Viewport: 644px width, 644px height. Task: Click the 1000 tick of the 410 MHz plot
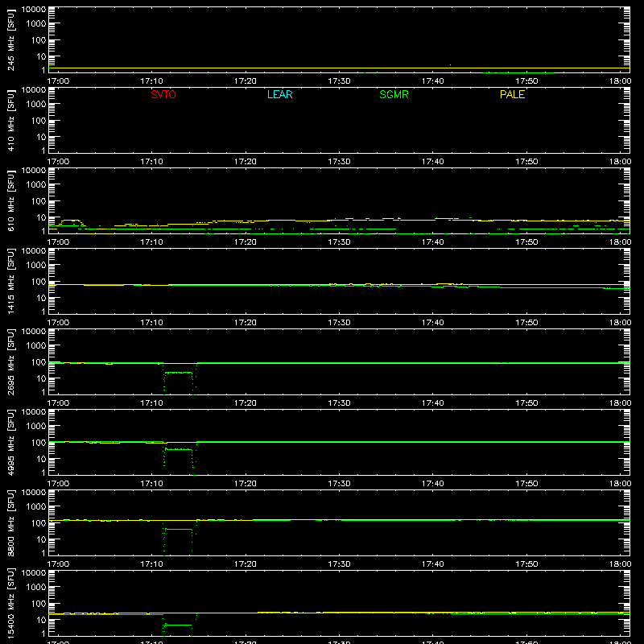36,105
